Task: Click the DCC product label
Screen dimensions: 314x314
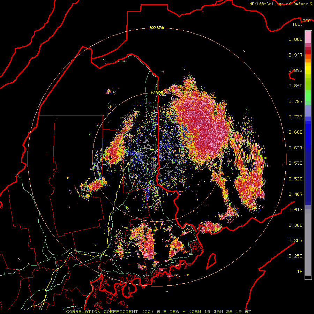Action: click(306, 21)
